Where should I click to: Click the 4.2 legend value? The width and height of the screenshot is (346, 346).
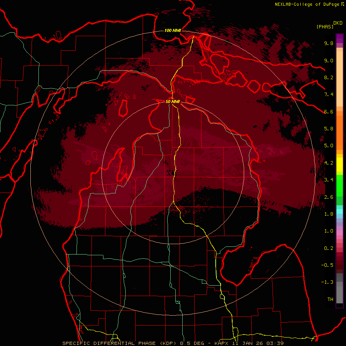pyautogui.click(x=329, y=163)
